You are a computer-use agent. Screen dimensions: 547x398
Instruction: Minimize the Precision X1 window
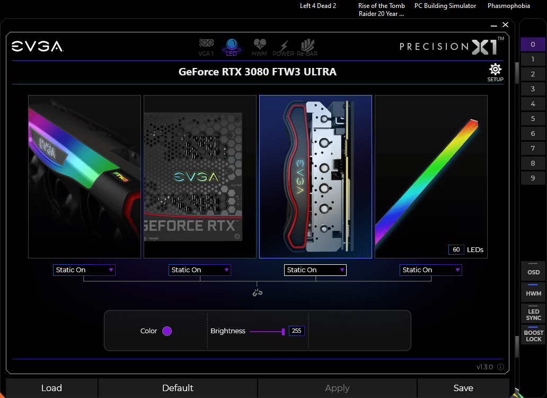493,25
